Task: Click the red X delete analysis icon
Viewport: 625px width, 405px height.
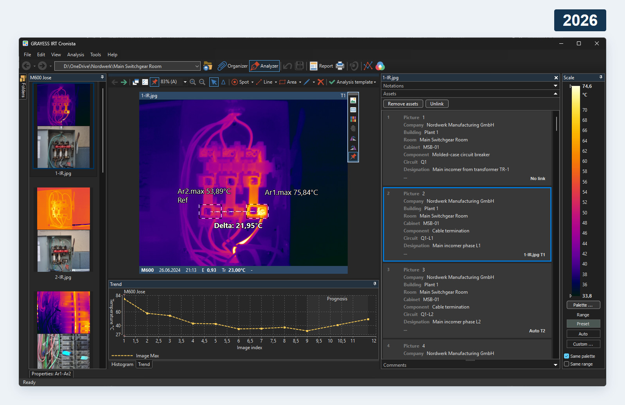Action: click(321, 82)
